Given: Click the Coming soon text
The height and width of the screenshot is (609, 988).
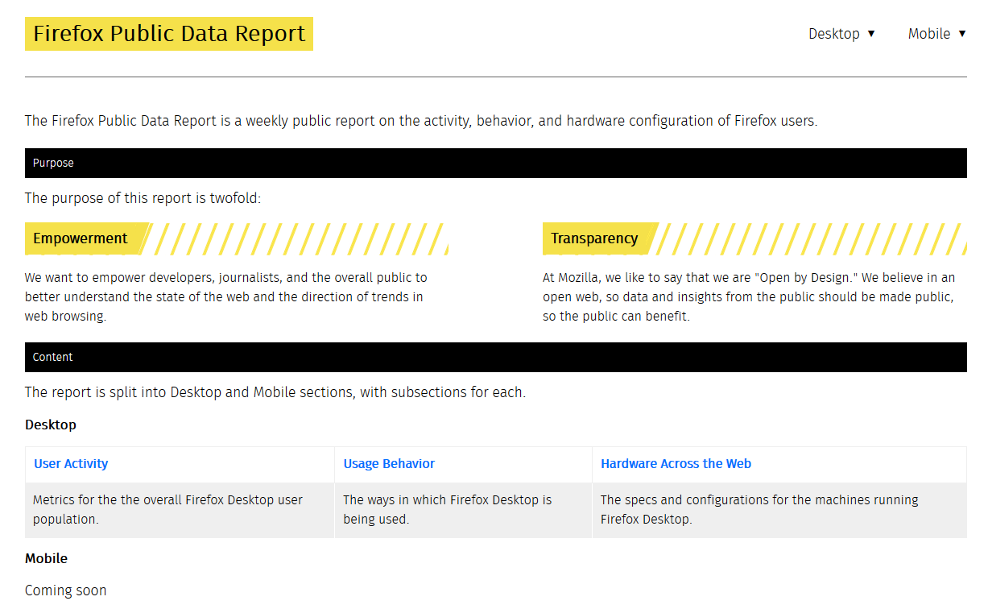Looking at the screenshot, I should (65, 590).
